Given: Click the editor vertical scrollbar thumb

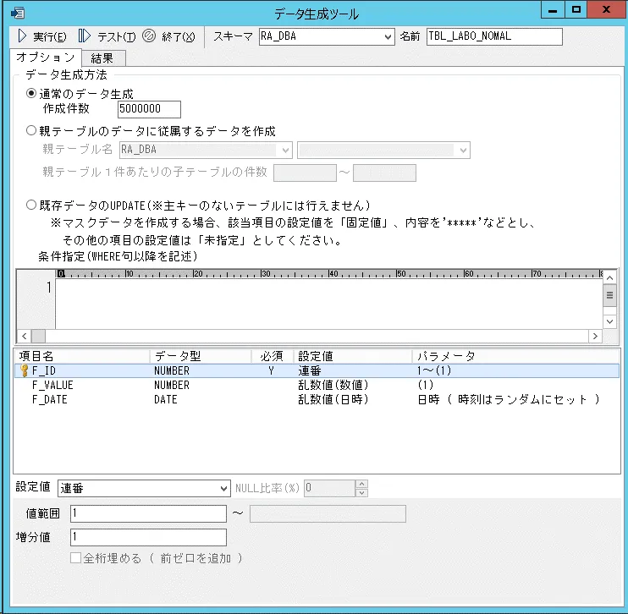Looking at the screenshot, I should (x=609, y=295).
